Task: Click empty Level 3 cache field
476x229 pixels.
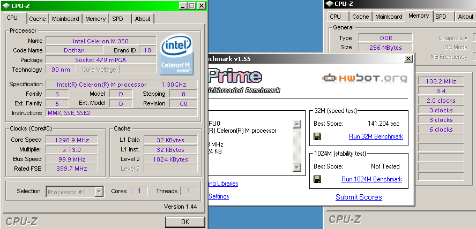Action: (170, 169)
